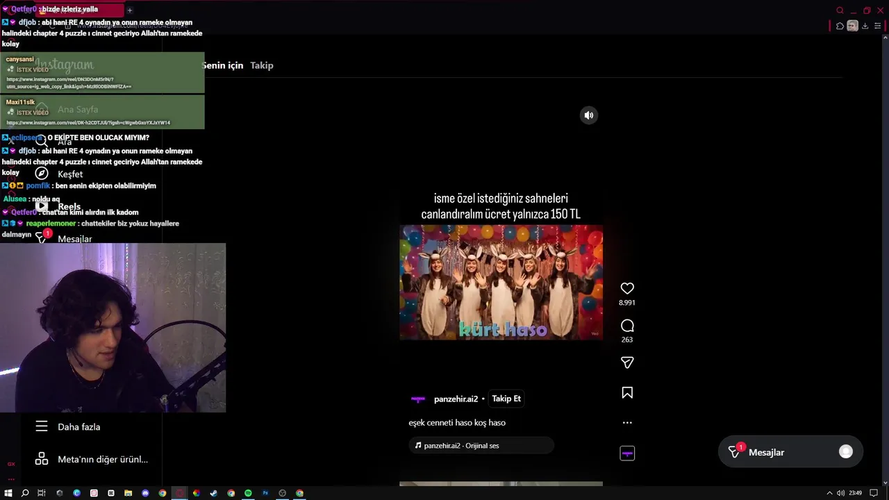
Task: Open Steam from the taskbar
Action: tap(213, 493)
